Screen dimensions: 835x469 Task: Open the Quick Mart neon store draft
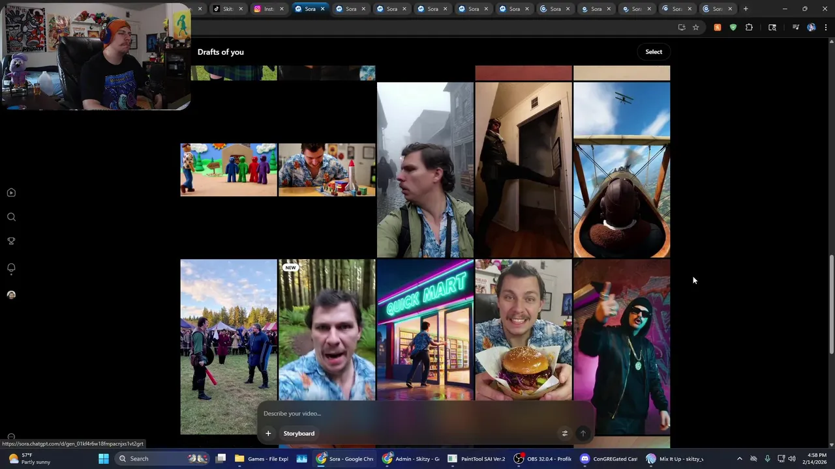425,330
